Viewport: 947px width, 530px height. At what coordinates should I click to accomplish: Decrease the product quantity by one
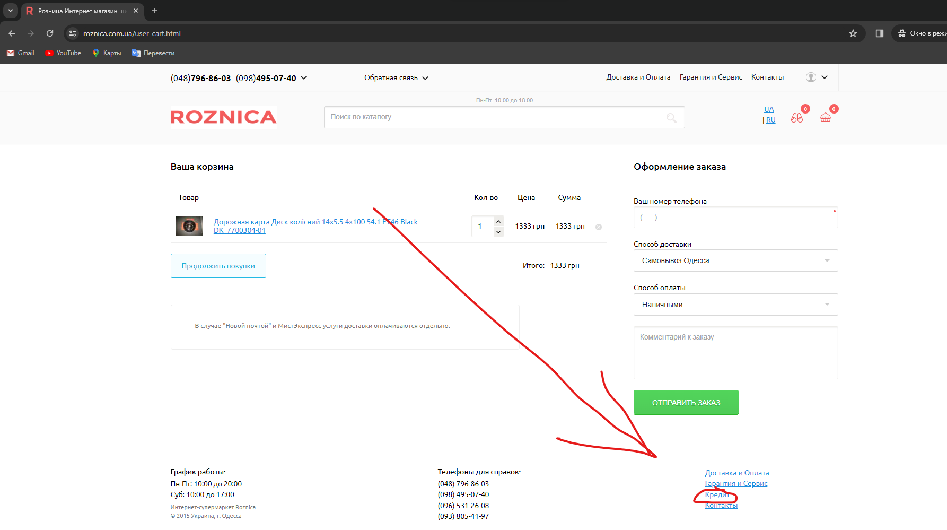[x=498, y=232]
